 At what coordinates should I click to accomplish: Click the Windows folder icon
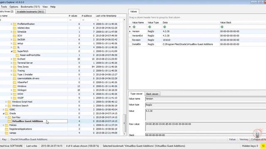[x=15, y=86]
